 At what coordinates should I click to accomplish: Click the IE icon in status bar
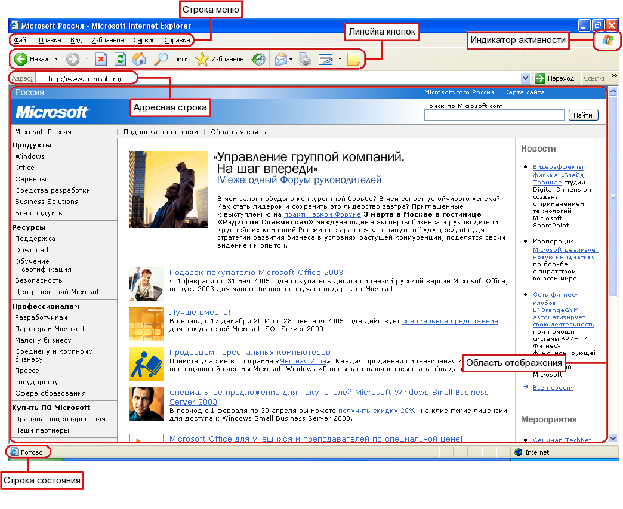(x=14, y=452)
